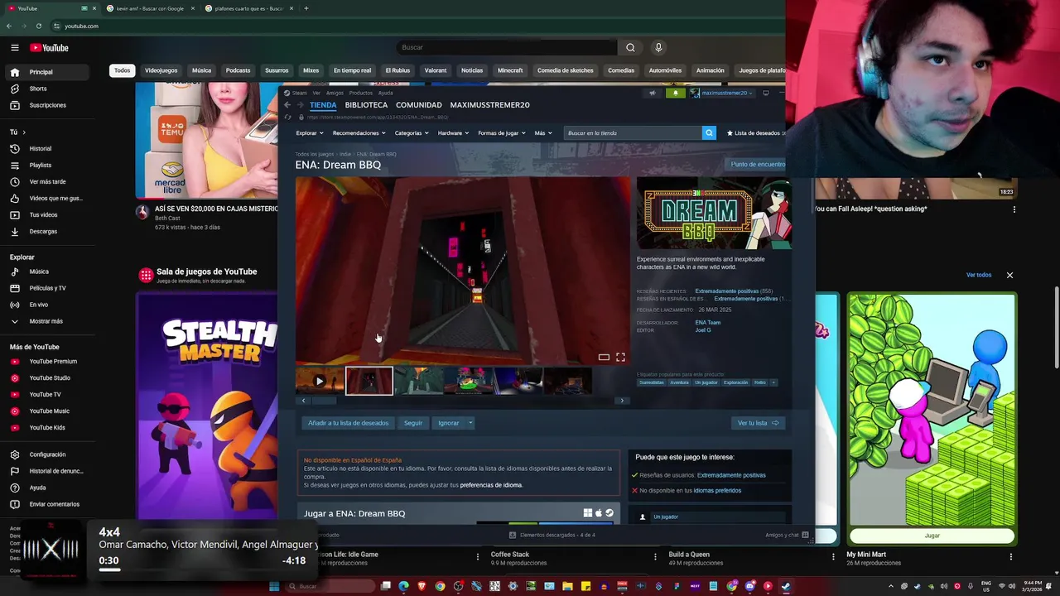Click Jugar under My Mini Mart
1060x596 pixels.
coord(932,536)
